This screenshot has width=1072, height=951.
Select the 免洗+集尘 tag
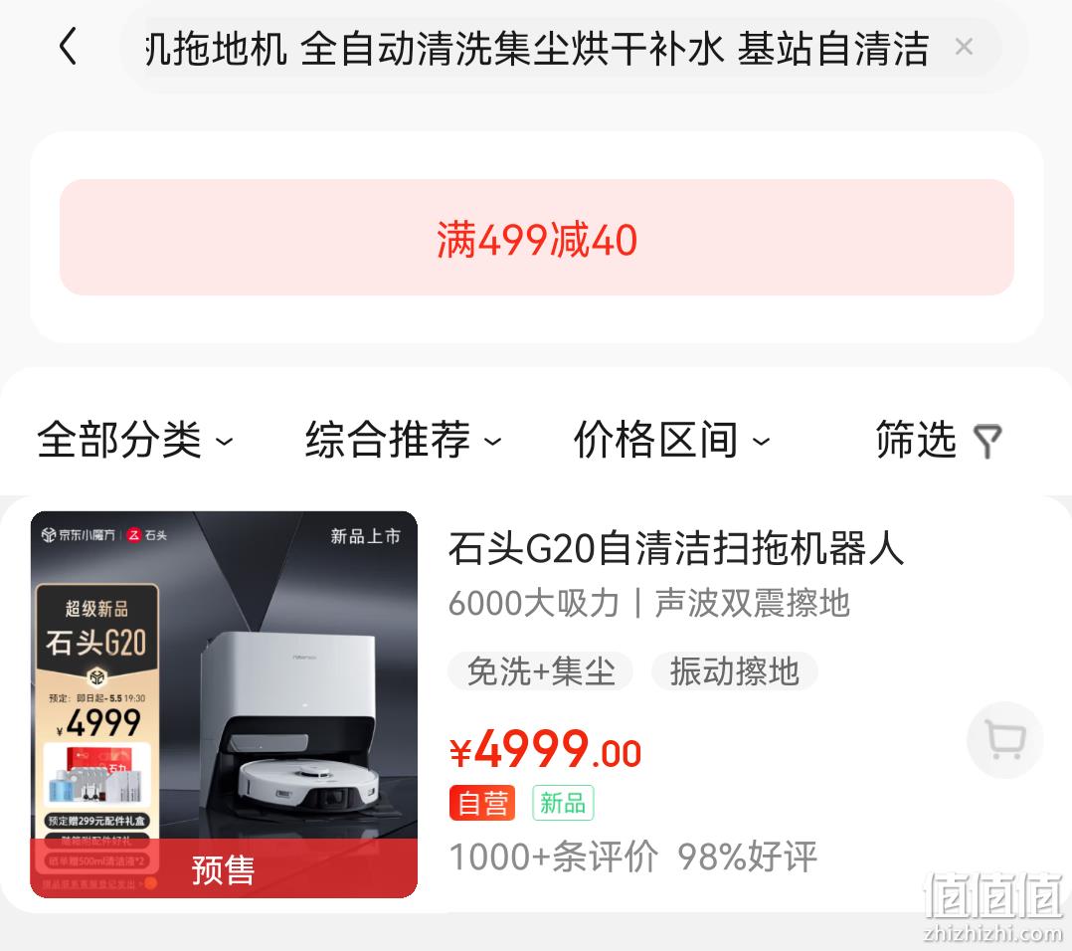(x=540, y=671)
